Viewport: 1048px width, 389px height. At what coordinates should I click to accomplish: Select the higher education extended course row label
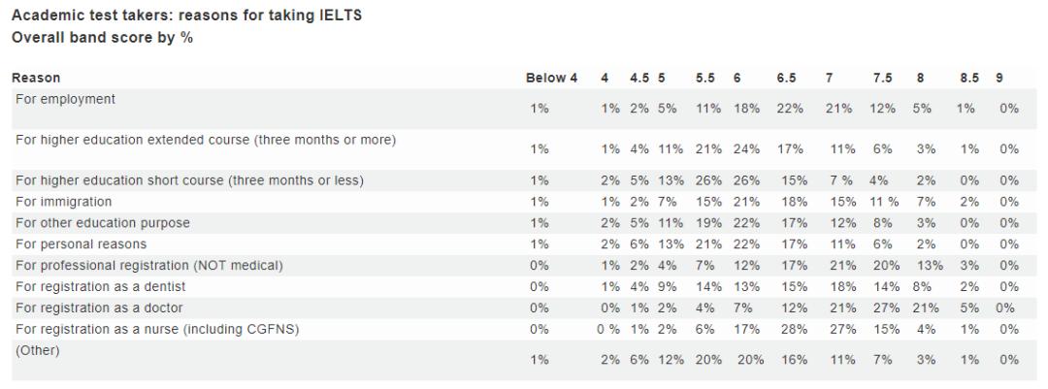(206, 140)
